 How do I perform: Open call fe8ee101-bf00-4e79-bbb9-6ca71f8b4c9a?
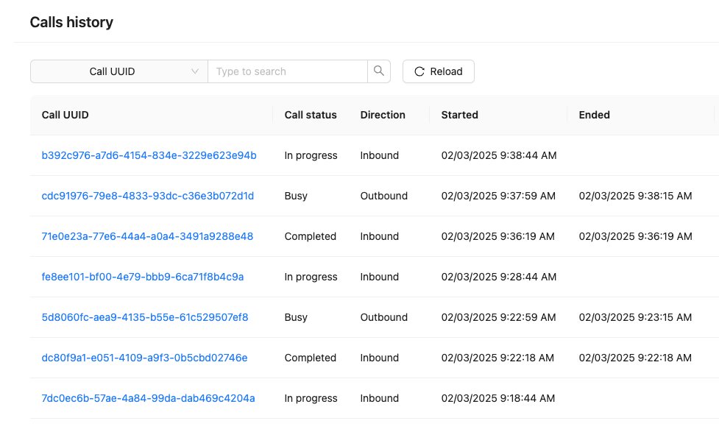[x=143, y=277]
